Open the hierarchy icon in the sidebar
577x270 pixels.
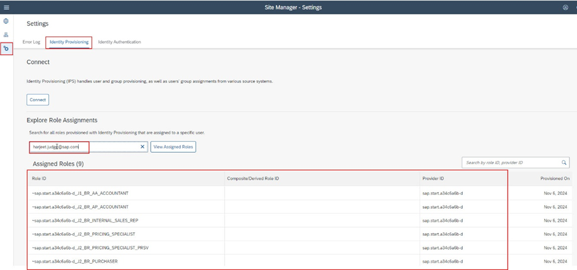tap(6, 35)
